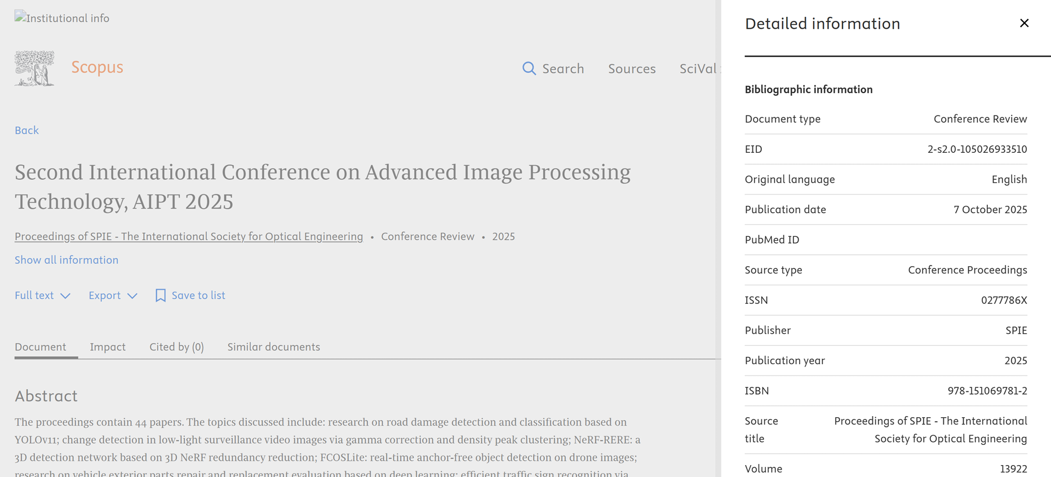
Task: Select the Similar documents tab
Action: coord(273,347)
